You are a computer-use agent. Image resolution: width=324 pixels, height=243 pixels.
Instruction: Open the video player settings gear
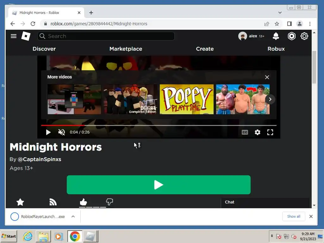pos(258,132)
